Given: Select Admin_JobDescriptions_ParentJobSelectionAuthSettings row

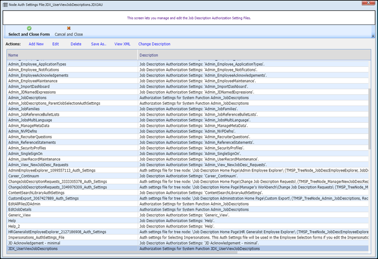Looking at the screenshot, I should [188, 103].
